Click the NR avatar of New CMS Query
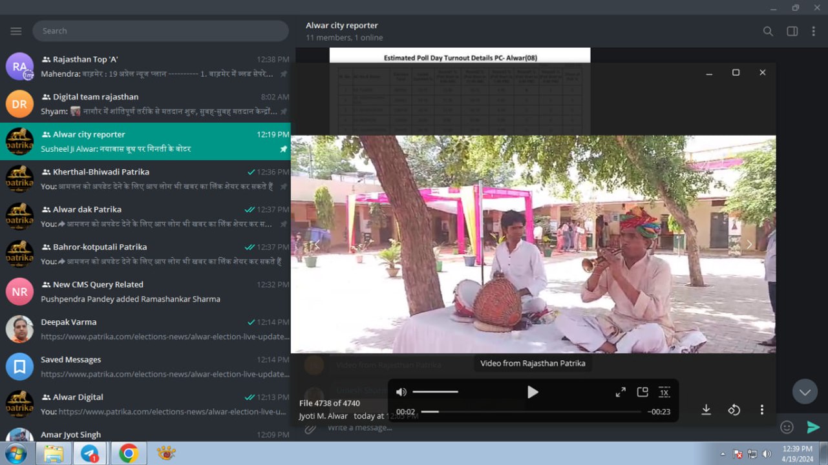 point(19,291)
